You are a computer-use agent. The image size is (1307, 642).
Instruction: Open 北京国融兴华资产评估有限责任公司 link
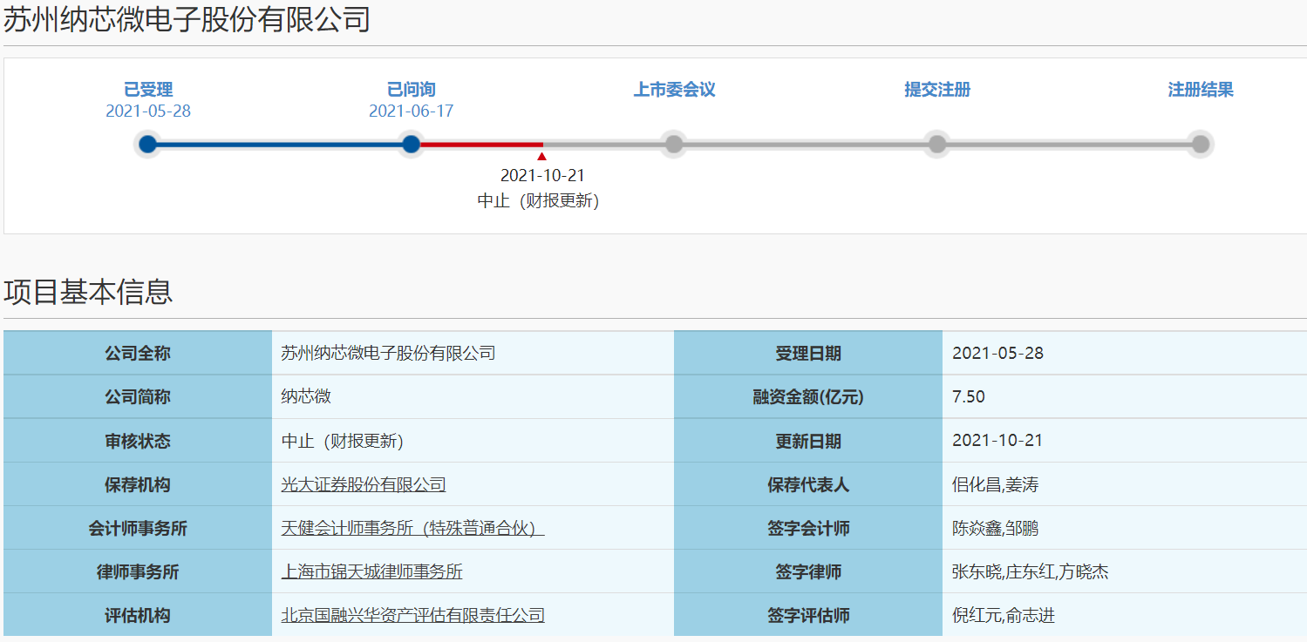point(412,615)
